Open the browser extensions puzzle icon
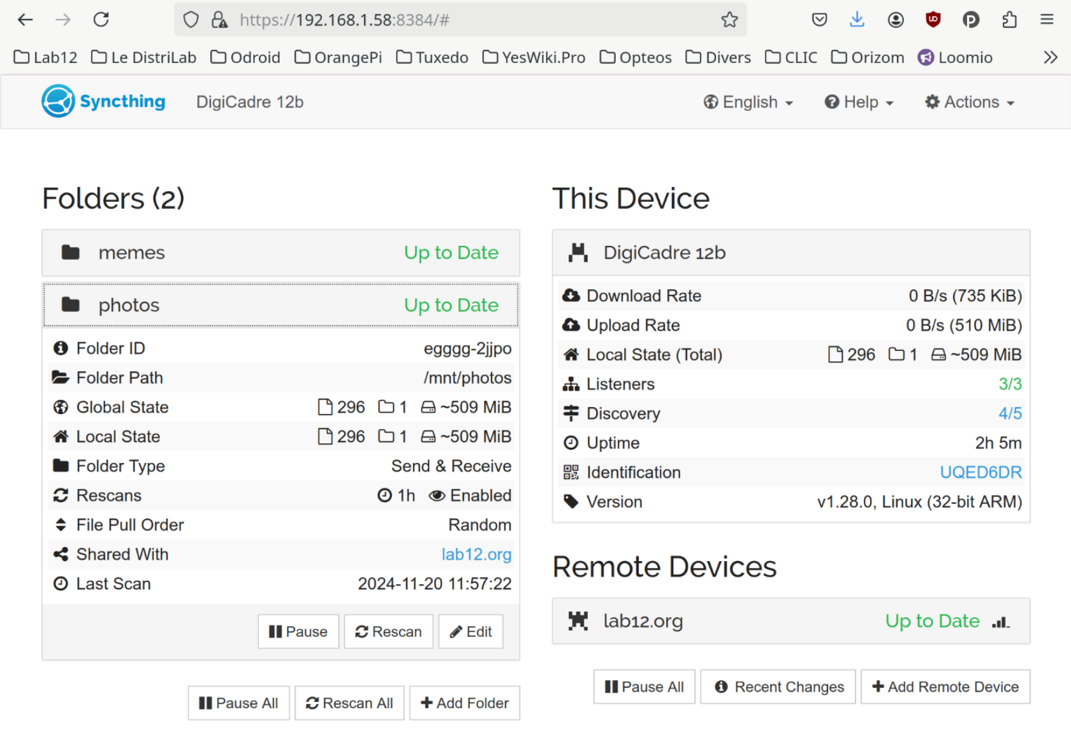Viewport: 1071px width, 742px height. [x=1009, y=20]
